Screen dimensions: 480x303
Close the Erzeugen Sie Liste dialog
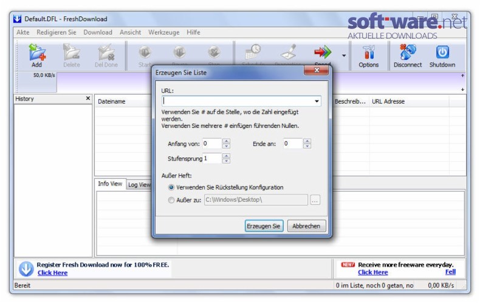coord(316,70)
